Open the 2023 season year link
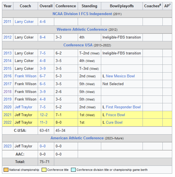This screenshot has width=175, height=177. (x=8, y=146)
